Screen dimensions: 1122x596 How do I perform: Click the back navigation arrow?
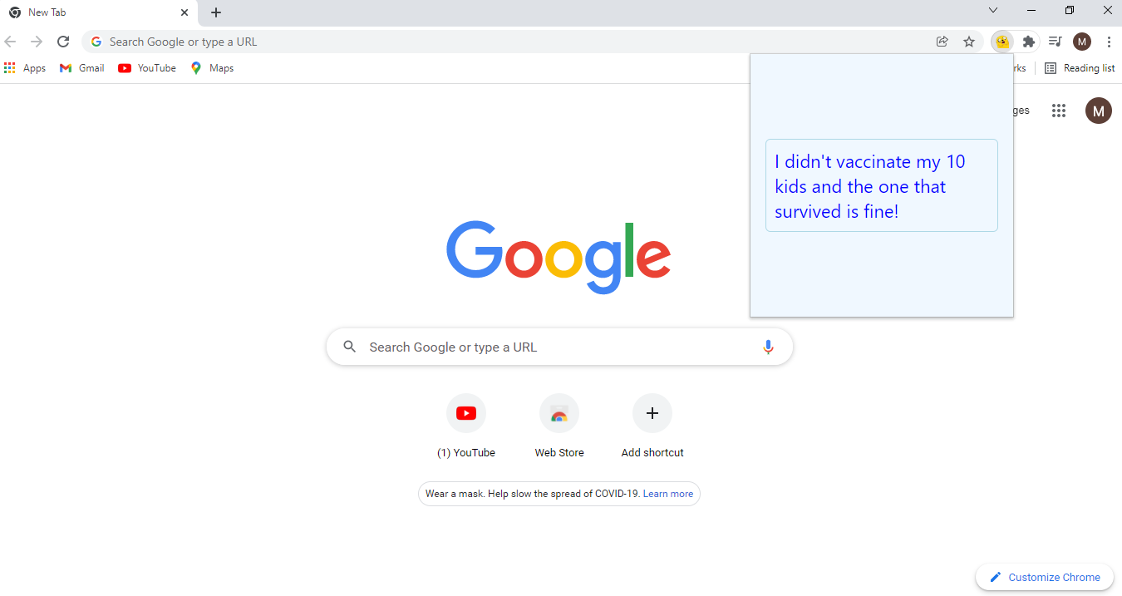click(x=10, y=42)
